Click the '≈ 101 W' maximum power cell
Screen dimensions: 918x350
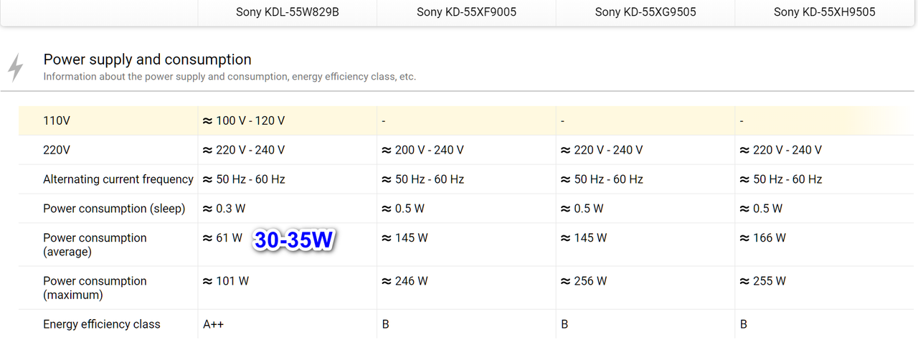226,281
